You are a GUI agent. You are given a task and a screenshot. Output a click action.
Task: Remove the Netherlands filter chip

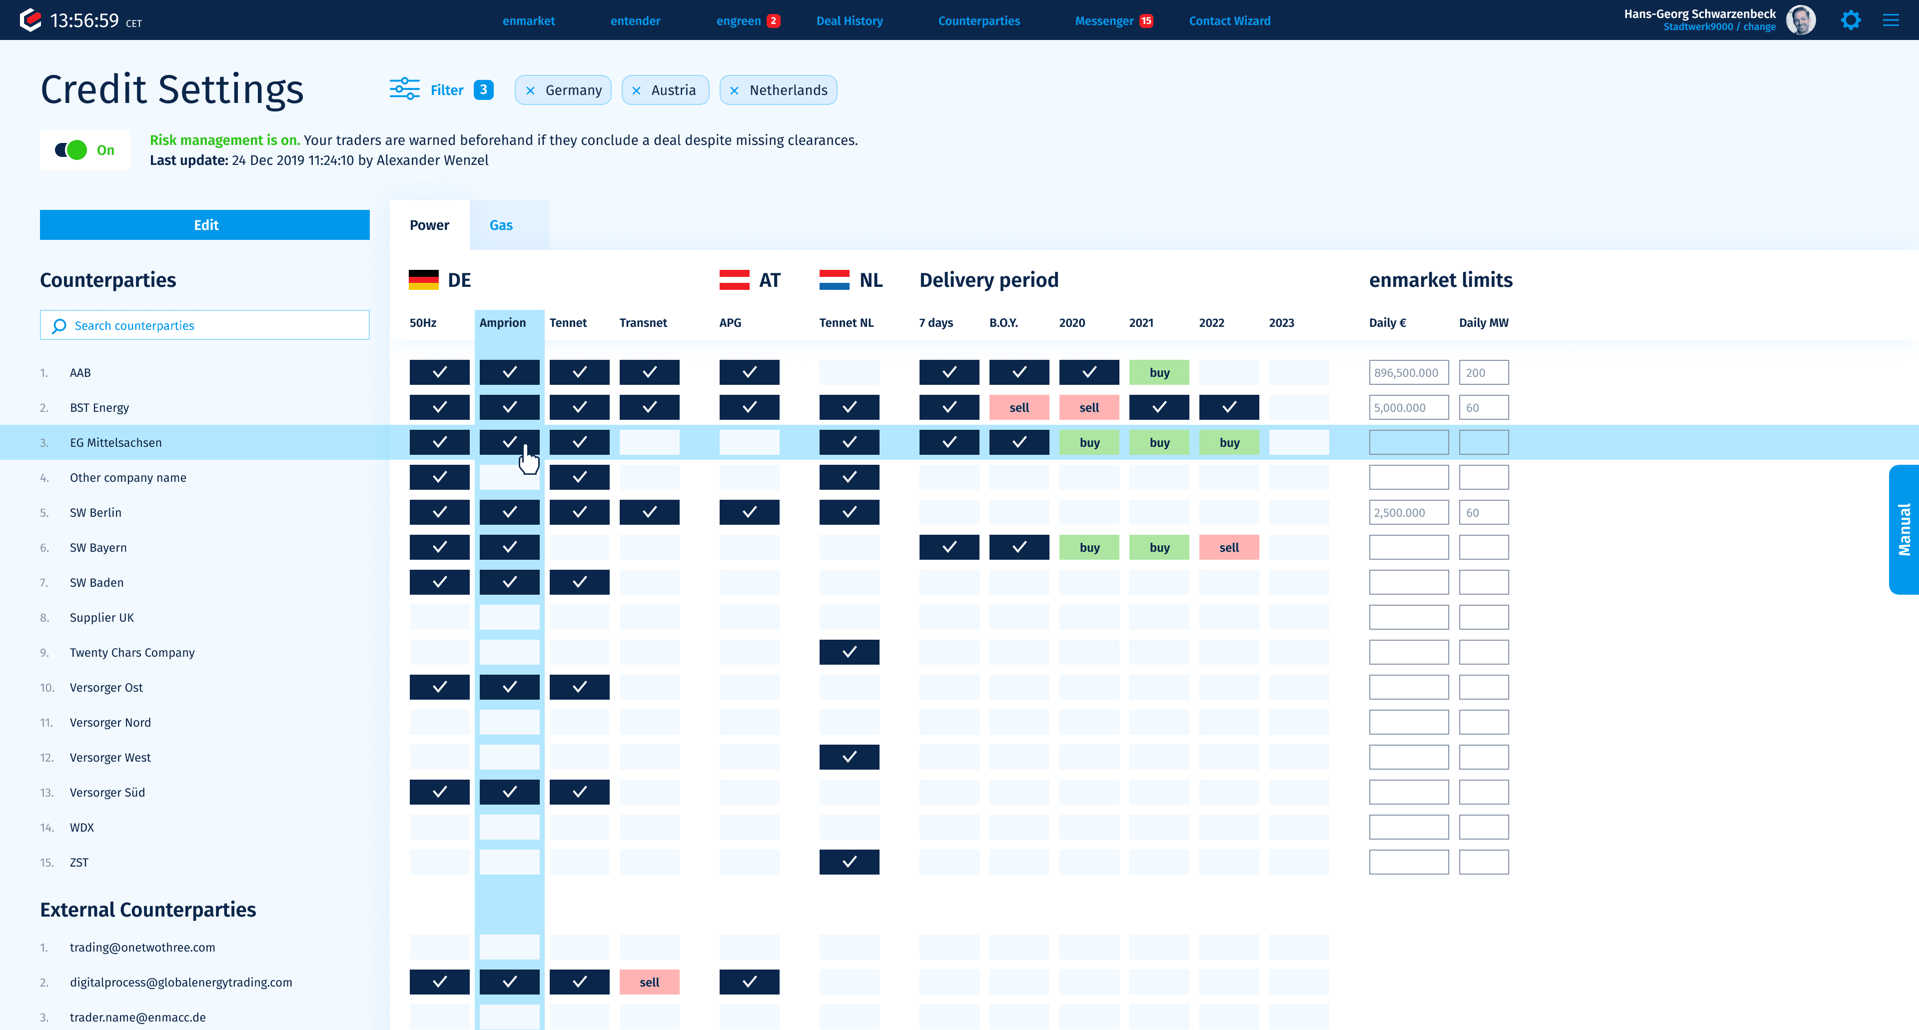(x=735, y=91)
